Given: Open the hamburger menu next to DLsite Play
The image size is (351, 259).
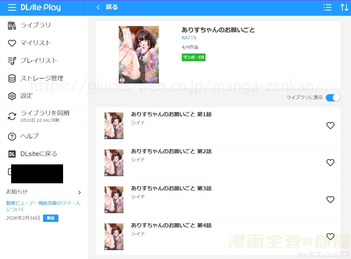Looking at the screenshot, I should (12, 7).
